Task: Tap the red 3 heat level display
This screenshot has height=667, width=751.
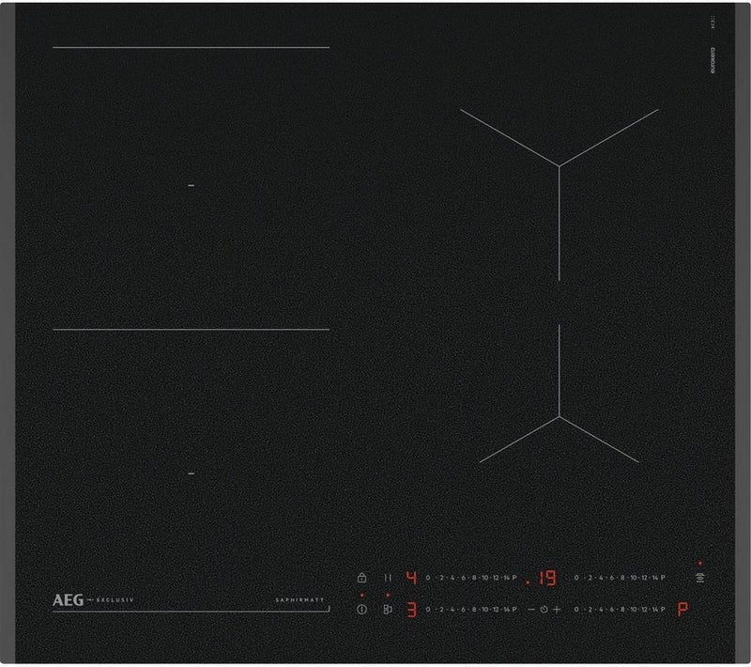Action: point(412,610)
